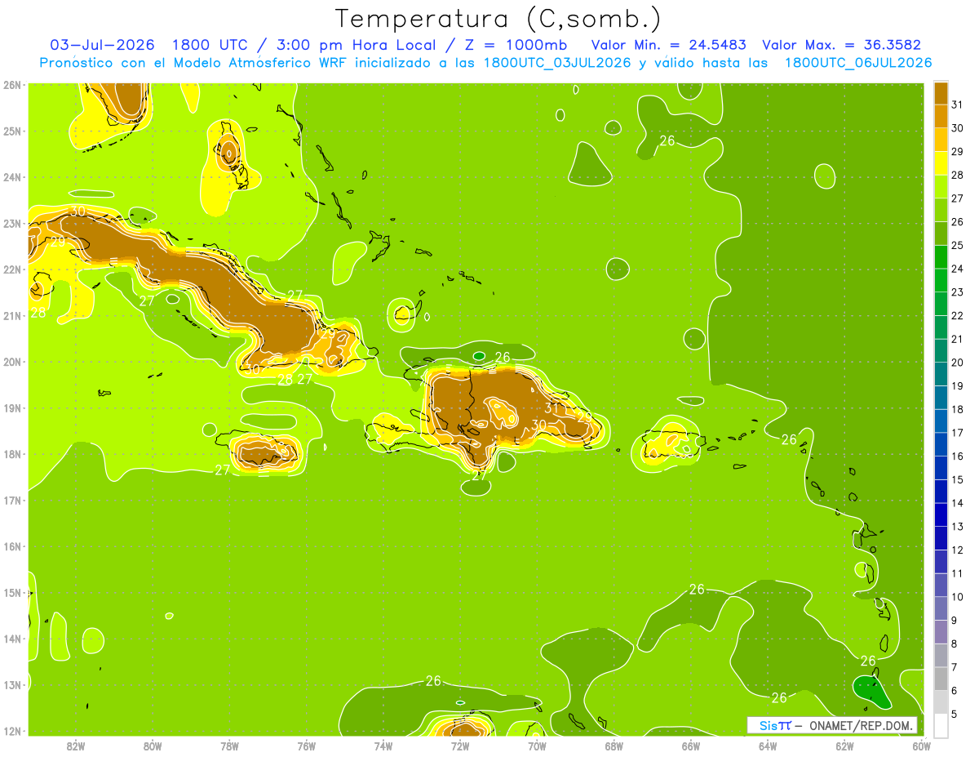
Task: Click the colorbar tick label 5
Action: (x=955, y=715)
